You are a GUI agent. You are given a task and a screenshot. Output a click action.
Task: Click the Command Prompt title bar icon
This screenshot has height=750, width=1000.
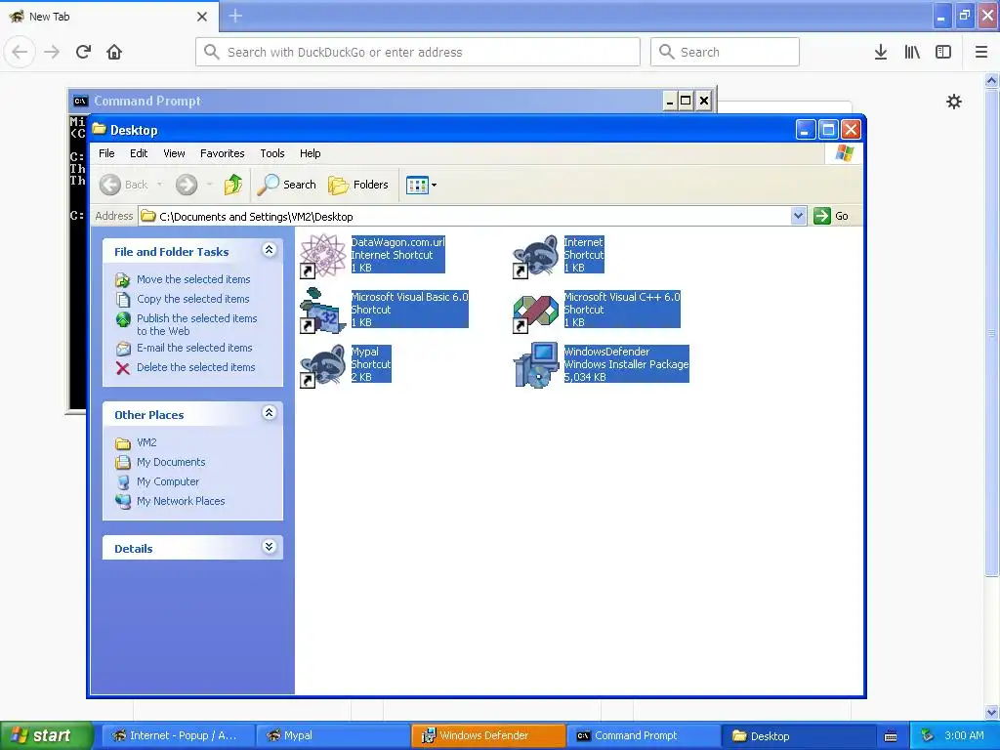pos(80,101)
